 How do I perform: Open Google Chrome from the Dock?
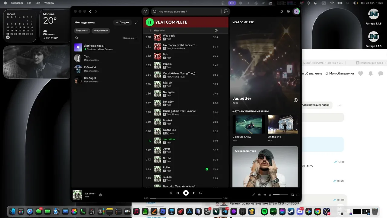tap(317, 211)
